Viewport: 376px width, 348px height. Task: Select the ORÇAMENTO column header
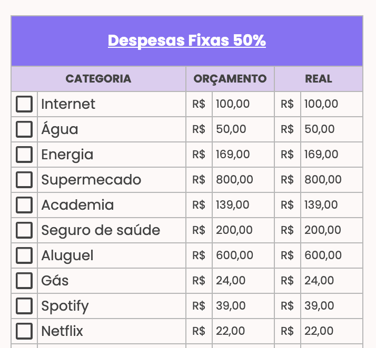(230, 79)
